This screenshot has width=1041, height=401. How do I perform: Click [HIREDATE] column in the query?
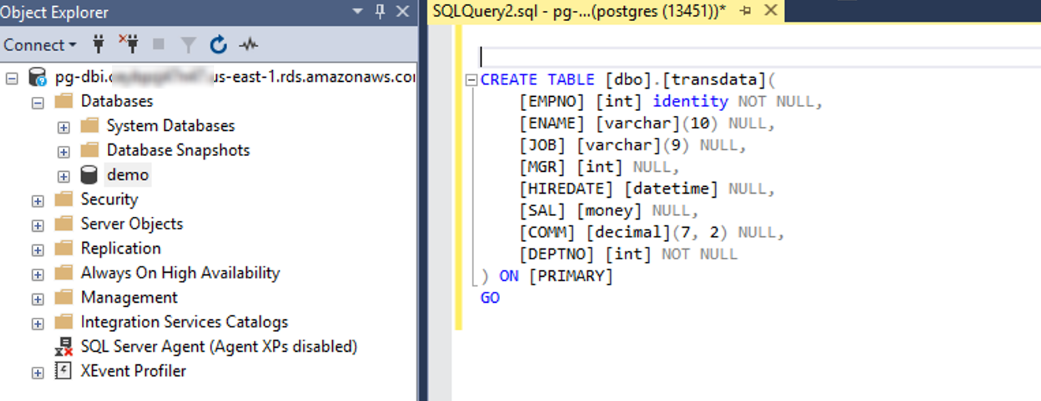(x=566, y=189)
